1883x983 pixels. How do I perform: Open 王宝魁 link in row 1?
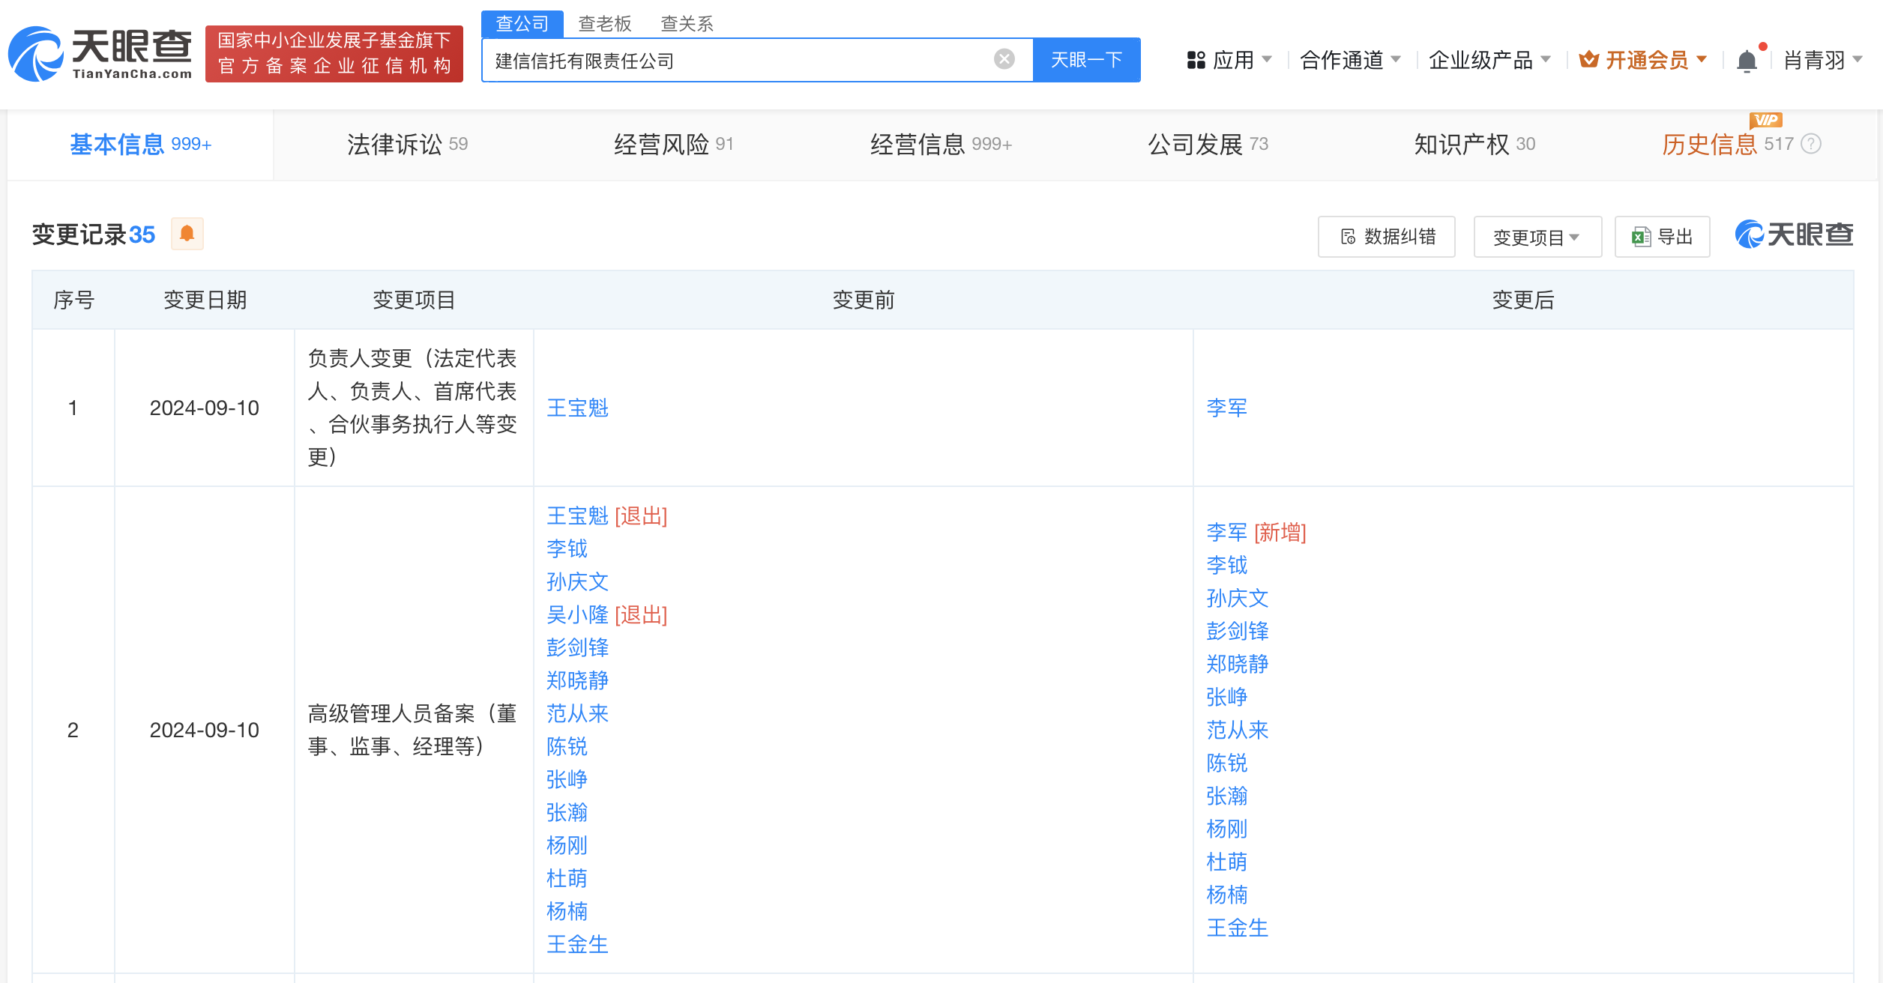(x=577, y=408)
